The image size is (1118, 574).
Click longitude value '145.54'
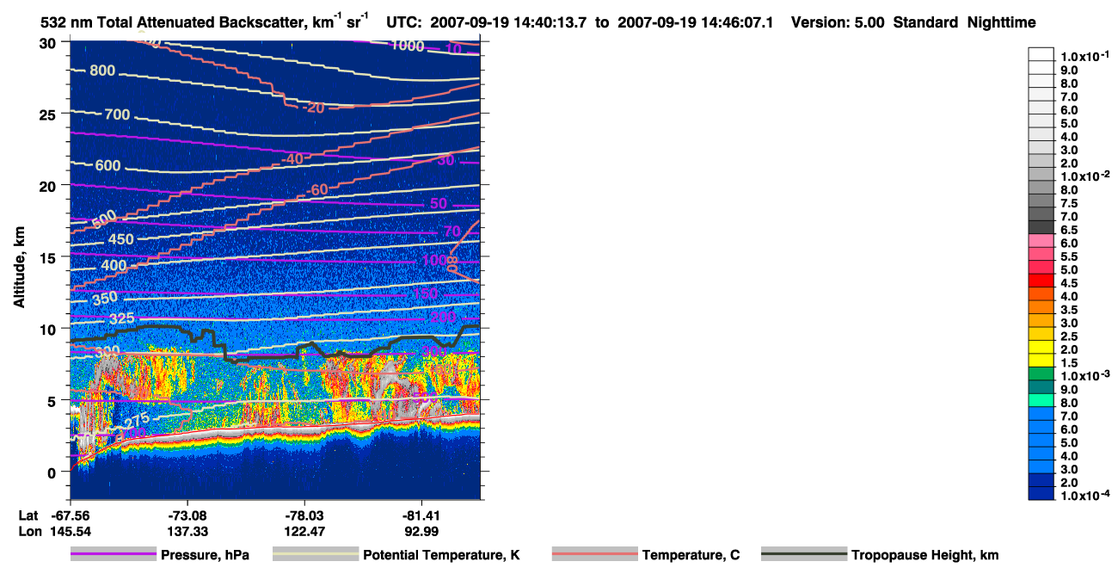click(x=70, y=531)
